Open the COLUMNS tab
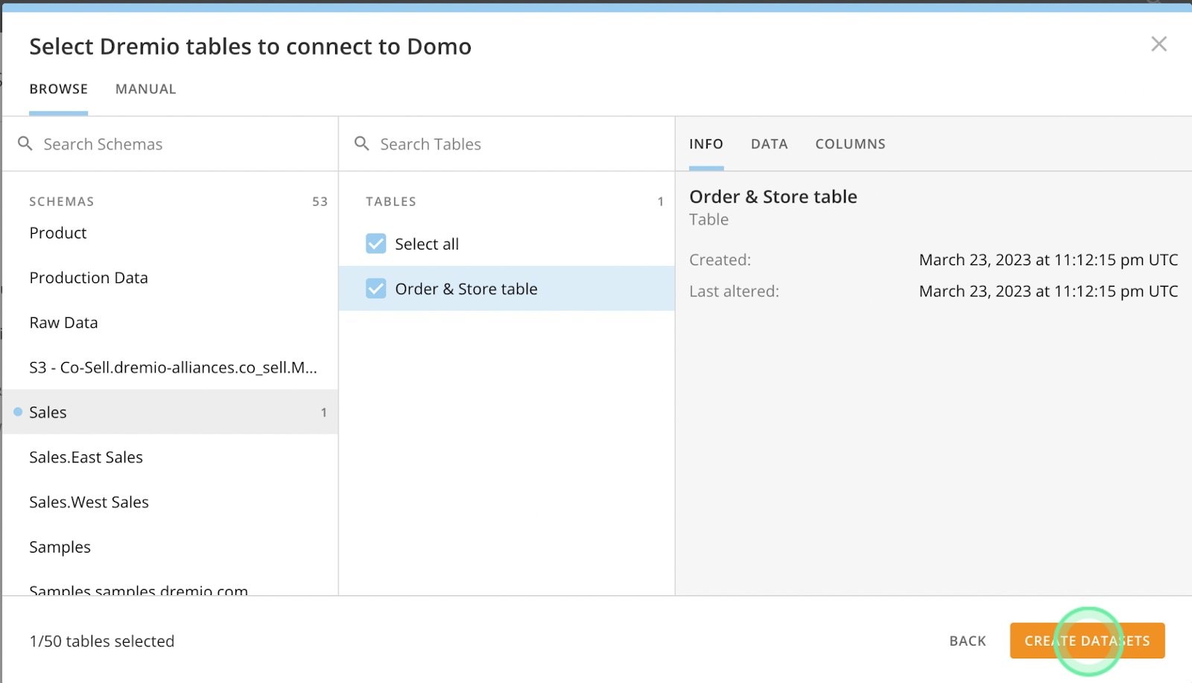The width and height of the screenshot is (1192, 683). tap(850, 144)
